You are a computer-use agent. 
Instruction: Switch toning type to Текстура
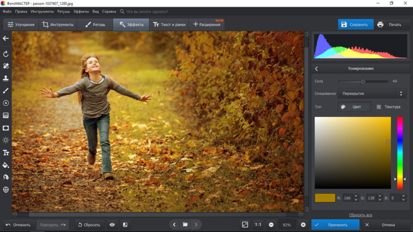388,107
